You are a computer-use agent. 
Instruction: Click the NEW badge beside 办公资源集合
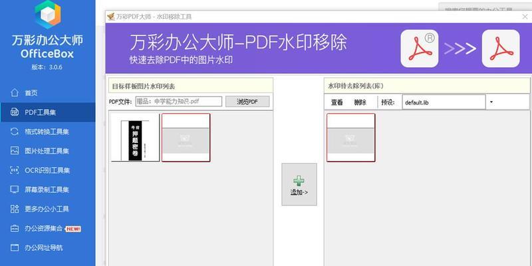tap(73, 229)
